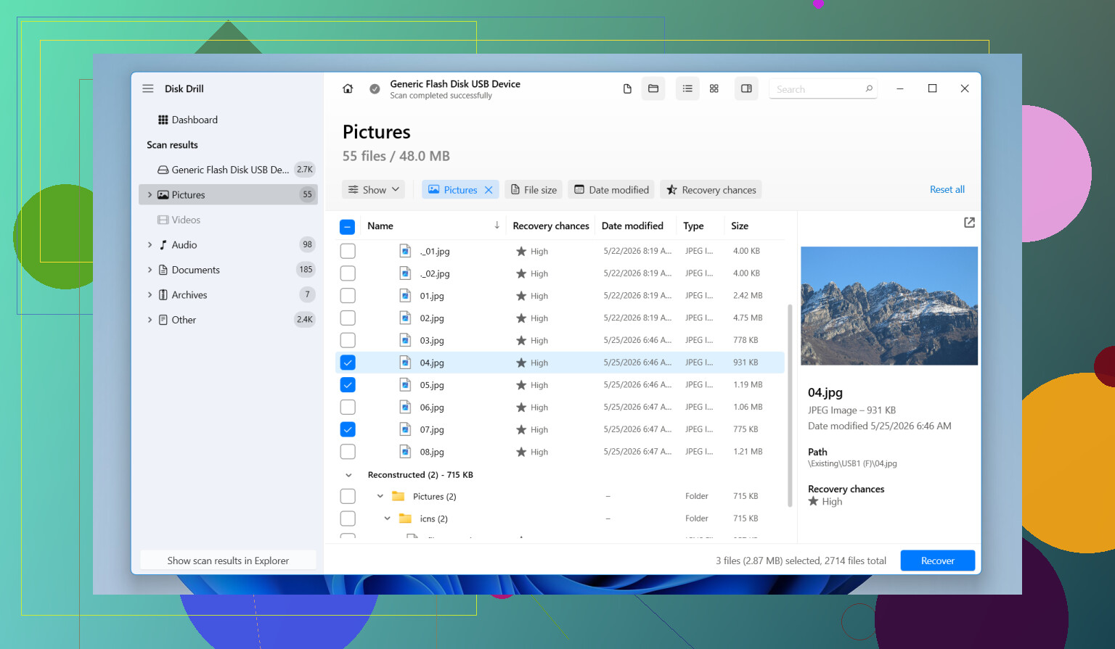Screen dimensions: 1115x649
Task: Toggle preview panel icon in toolbar
Action: [746, 88]
